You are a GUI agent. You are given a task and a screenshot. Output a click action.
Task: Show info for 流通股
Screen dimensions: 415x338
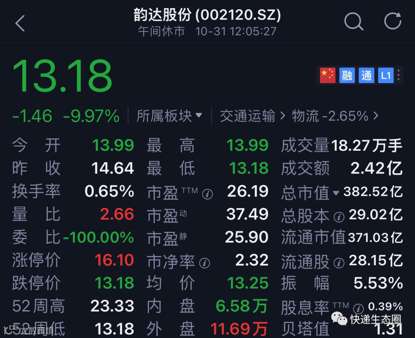pyautogui.click(x=339, y=263)
